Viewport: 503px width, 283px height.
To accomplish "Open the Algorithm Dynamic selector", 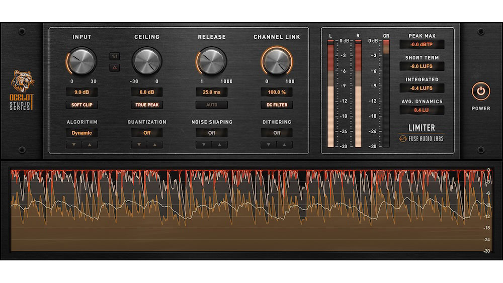I will [x=82, y=133].
